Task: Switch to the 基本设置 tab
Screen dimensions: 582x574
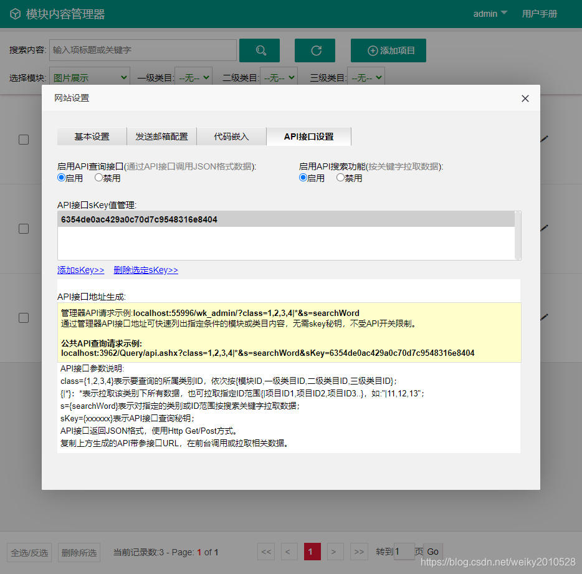Action: (92, 136)
